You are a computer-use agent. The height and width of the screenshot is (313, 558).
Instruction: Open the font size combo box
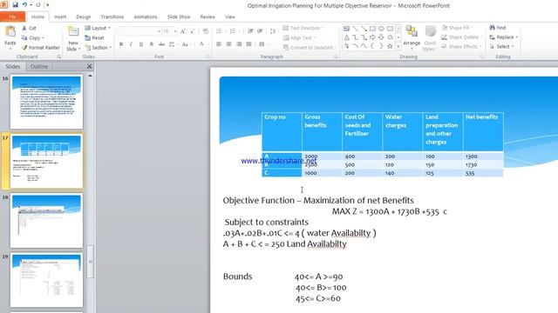[170, 31]
